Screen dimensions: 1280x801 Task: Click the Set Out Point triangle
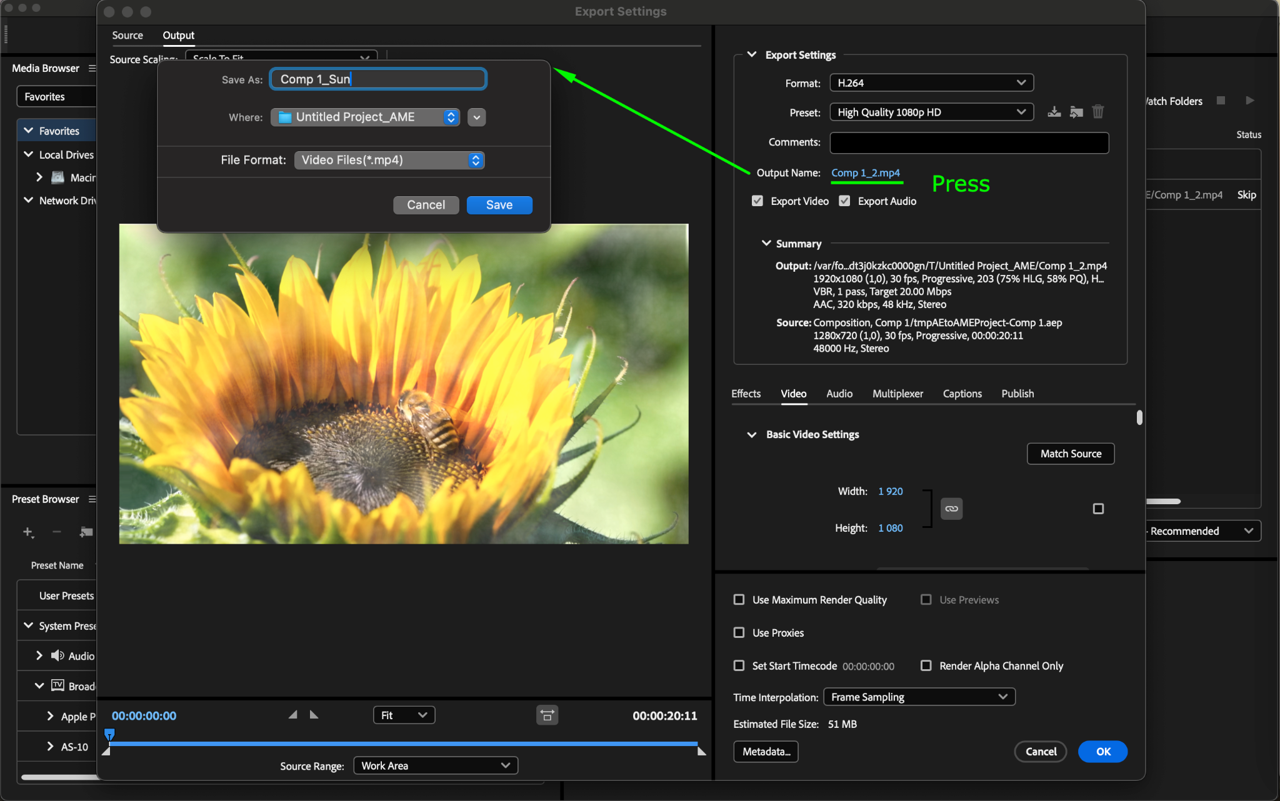[314, 715]
